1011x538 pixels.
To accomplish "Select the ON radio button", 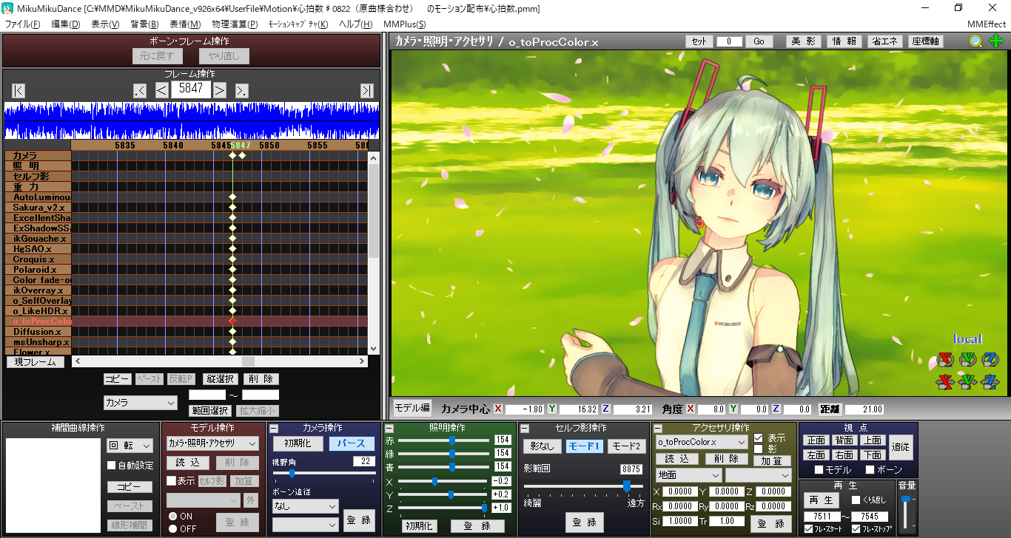I will (172, 517).
